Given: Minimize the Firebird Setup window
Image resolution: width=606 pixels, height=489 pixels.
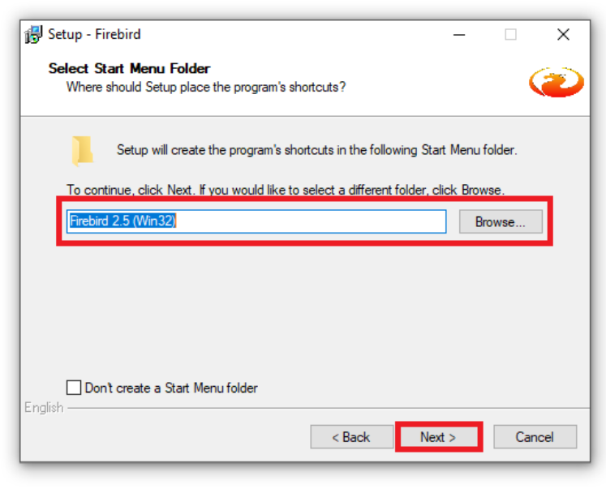Looking at the screenshot, I should pyautogui.click(x=458, y=35).
